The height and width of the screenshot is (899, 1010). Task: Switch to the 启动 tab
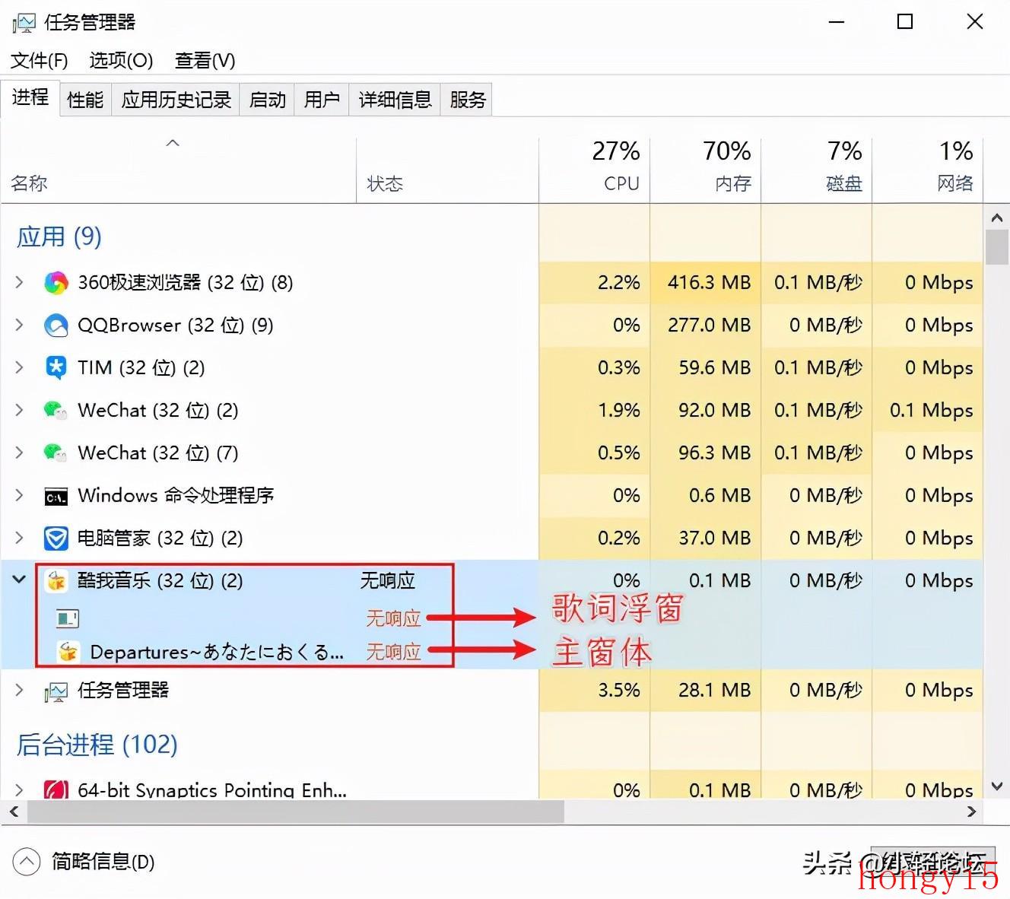pos(267,100)
